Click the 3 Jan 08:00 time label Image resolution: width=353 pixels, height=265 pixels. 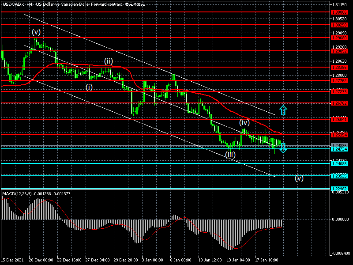(x=153, y=260)
